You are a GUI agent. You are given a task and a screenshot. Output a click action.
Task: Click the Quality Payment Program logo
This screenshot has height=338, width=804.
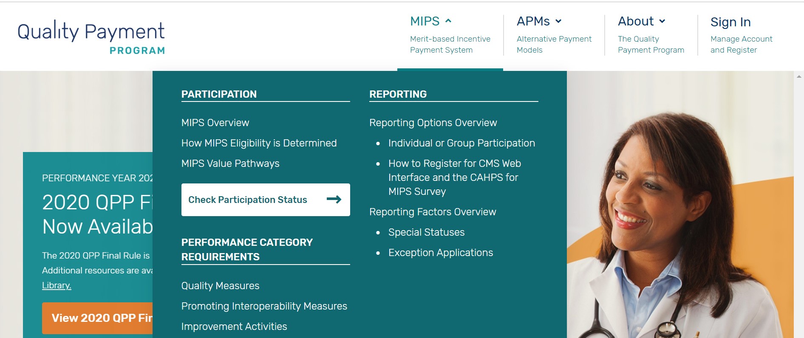point(91,38)
